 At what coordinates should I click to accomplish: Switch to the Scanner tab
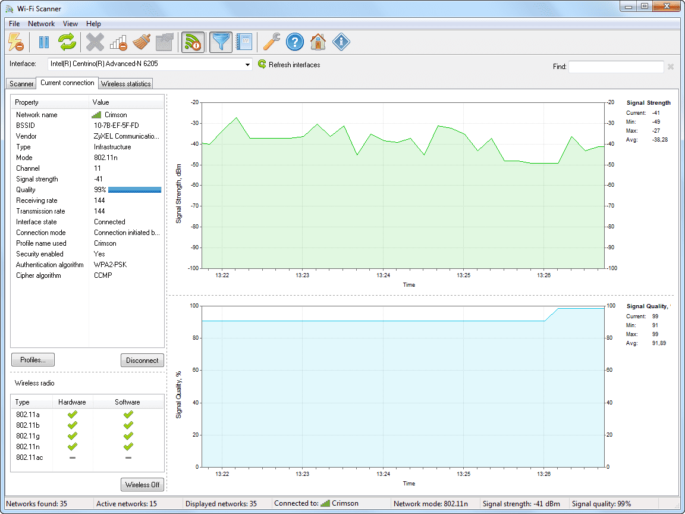(x=21, y=84)
